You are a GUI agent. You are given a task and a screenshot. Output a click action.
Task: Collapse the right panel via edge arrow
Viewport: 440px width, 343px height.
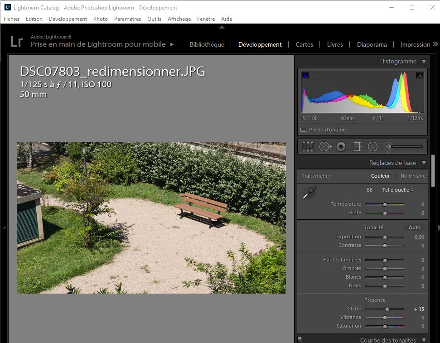point(438,227)
